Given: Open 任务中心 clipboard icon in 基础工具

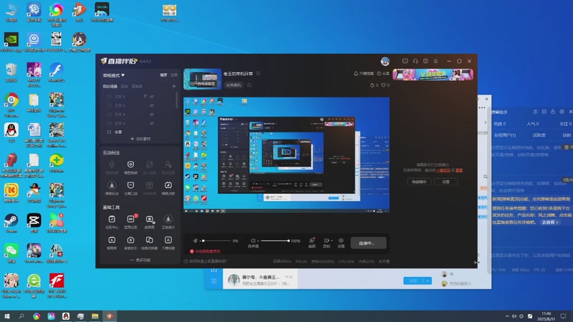Looking at the screenshot, I should tap(112, 219).
